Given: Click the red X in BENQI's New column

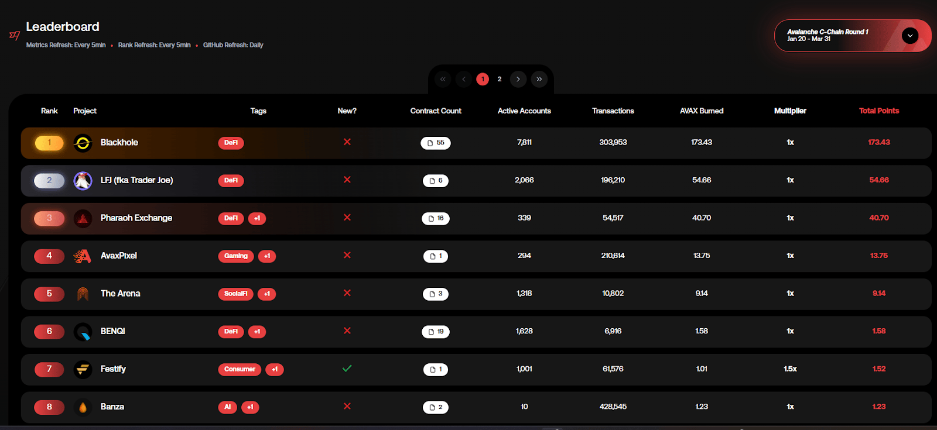Looking at the screenshot, I should pos(347,331).
